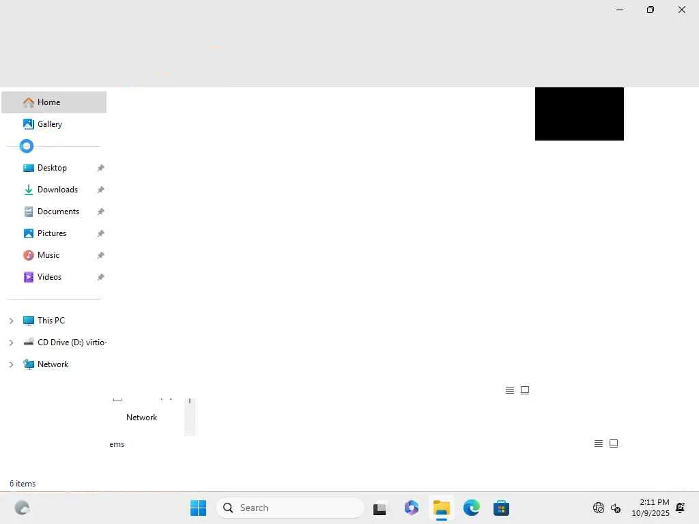This screenshot has width=699, height=524.
Task: Switch to details view in 'ems' row
Action: [599, 443]
